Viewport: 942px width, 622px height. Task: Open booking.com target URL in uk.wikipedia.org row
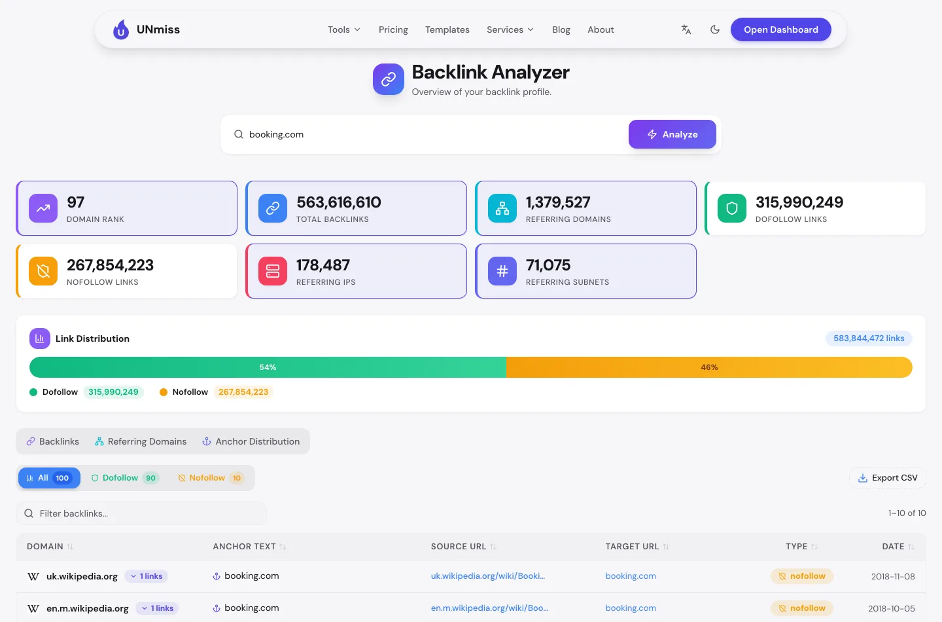(631, 576)
